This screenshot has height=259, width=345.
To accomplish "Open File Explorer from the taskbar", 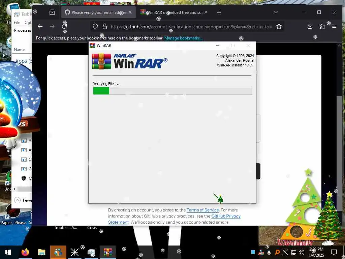I will 41,252.
